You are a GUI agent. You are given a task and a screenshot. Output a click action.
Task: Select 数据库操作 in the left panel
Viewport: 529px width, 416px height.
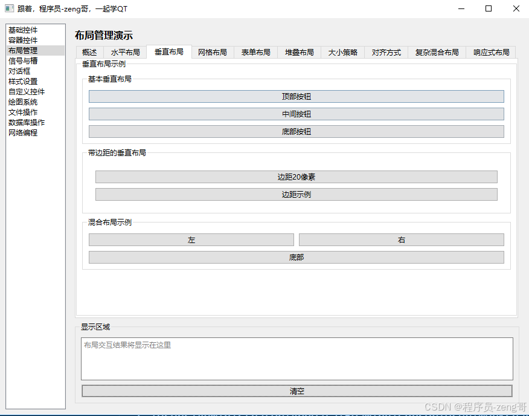tap(27, 122)
